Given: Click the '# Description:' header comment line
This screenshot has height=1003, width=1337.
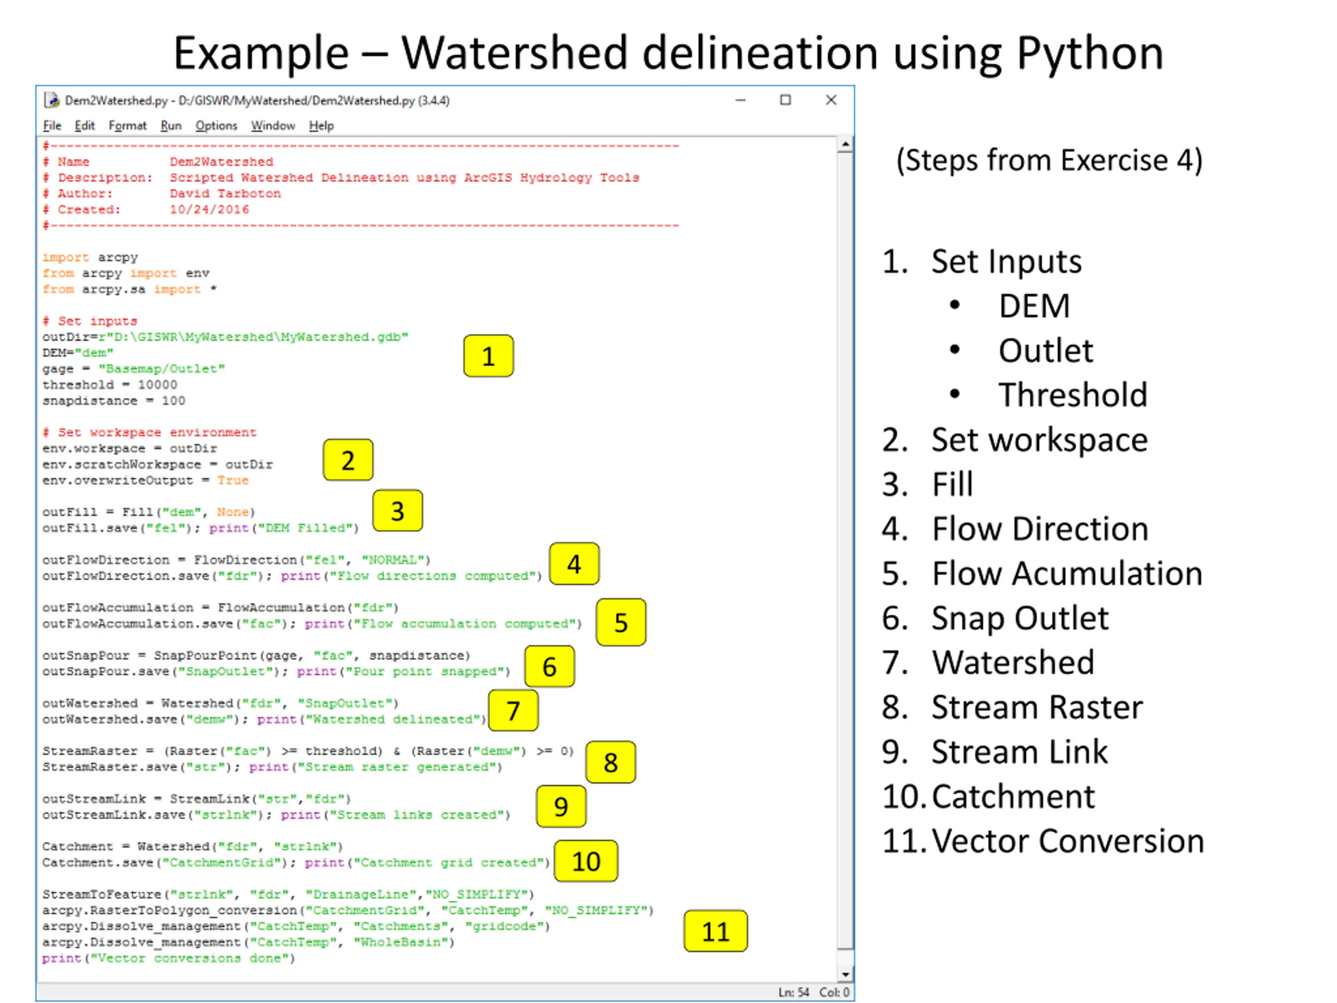Looking at the screenshot, I should pos(341,178).
